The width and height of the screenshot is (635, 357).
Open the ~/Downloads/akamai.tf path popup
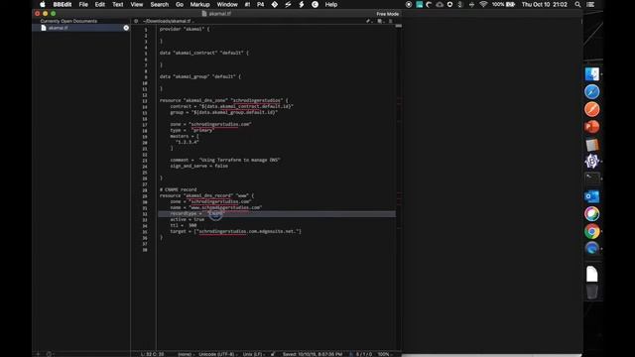tap(168, 21)
